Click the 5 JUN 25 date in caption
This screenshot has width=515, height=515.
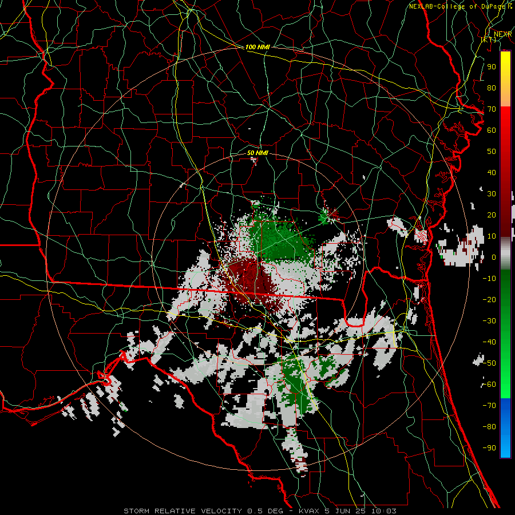(x=346, y=511)
